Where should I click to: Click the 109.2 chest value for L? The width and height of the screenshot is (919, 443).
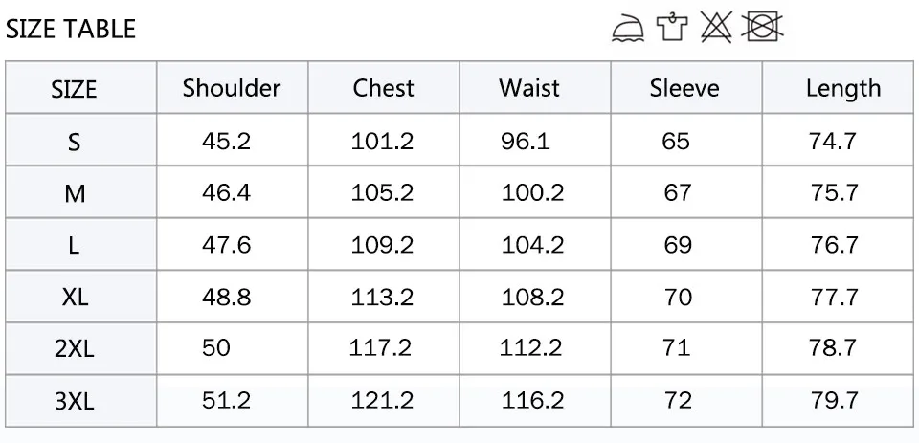[382, 245]
